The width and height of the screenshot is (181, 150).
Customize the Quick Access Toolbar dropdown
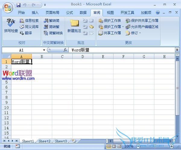pos(45,5)
